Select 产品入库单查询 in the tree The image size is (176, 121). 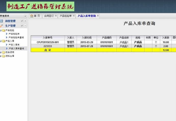[x=16, y=48]
